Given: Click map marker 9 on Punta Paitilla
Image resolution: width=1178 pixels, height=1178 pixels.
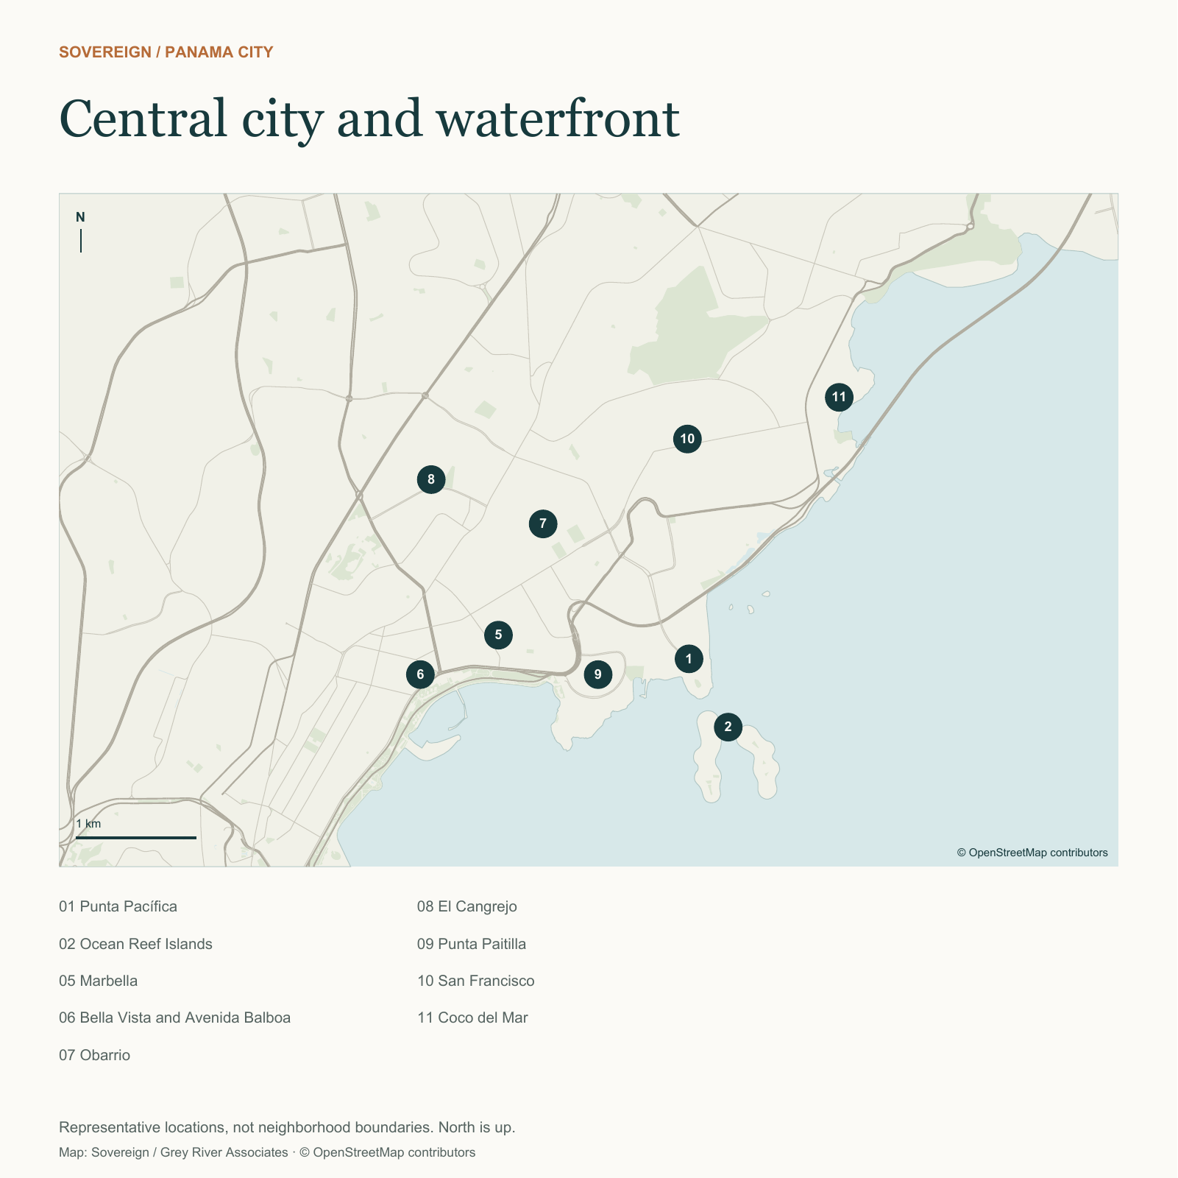Looking at the screenshot, I should pyautogui.click(x=598, y=674).
